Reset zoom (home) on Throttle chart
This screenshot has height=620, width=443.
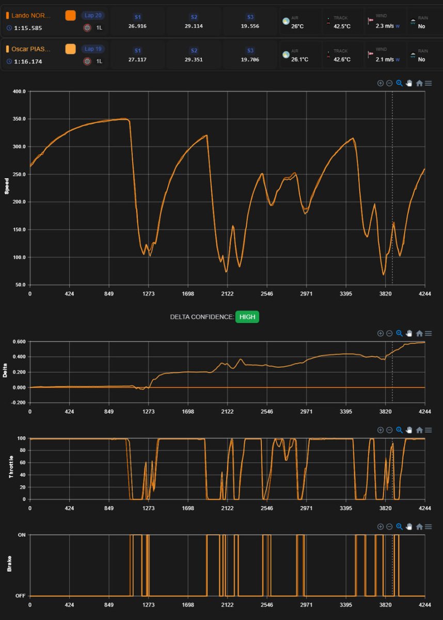(419, 430)
